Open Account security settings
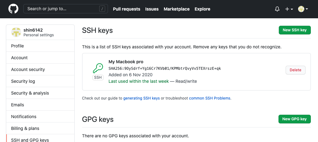Screen dimensions: 318x142 (28, 69)
